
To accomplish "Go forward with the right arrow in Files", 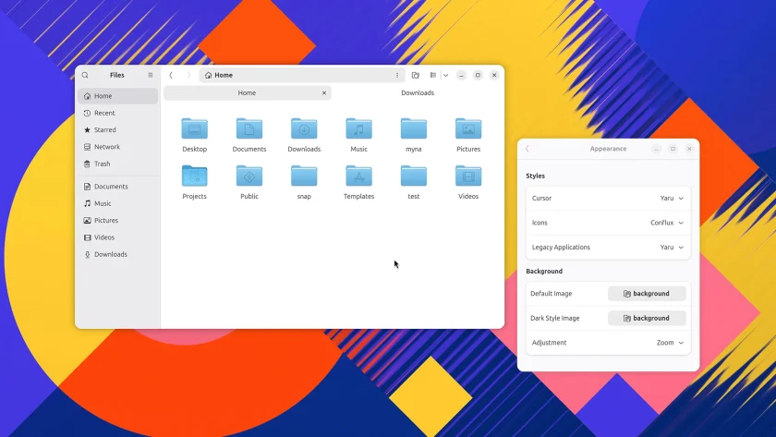I will tap(188, 75).
